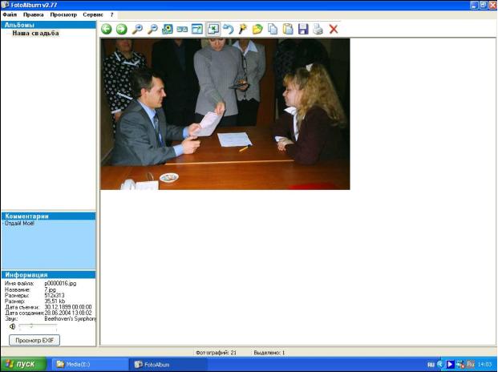Viewport: 498px width, 372px height.
Task: Click the floppy disk save icon
Action: click(x=303, y=29)
